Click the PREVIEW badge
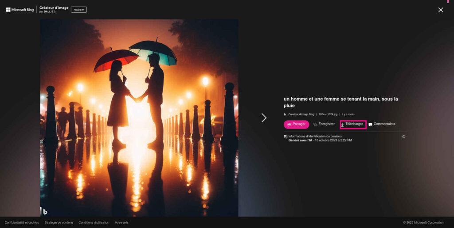 pyautogui.click(x=79, y=10)
